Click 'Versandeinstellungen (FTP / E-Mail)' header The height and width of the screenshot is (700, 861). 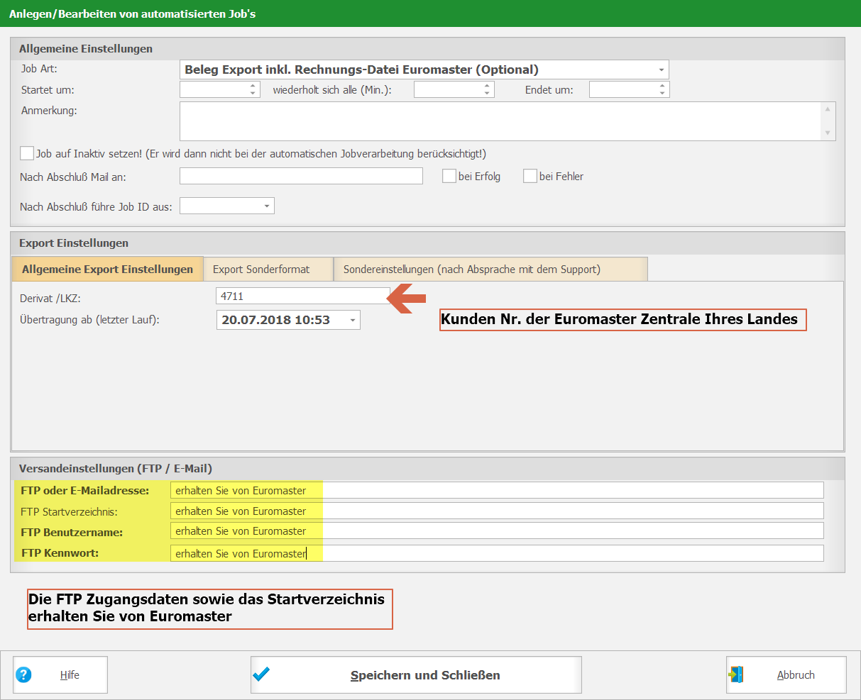click(116, 469)
